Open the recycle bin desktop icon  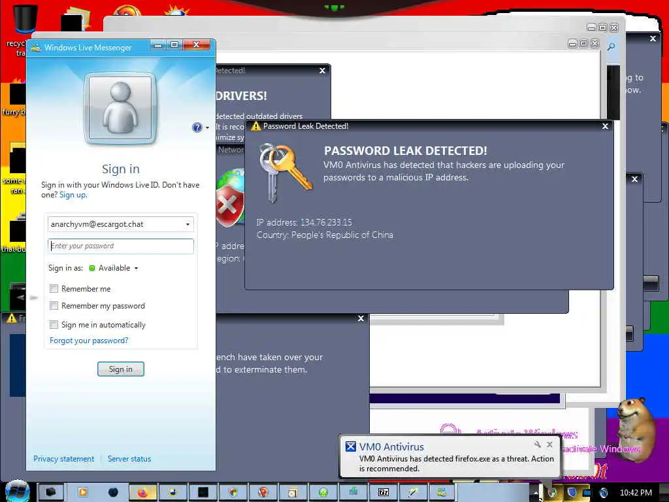pyautogui.click(x=25, y=18)
